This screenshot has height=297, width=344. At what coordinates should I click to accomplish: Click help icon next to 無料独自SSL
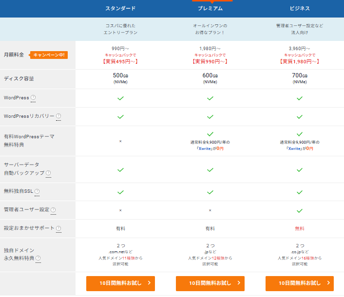[37, 192]
